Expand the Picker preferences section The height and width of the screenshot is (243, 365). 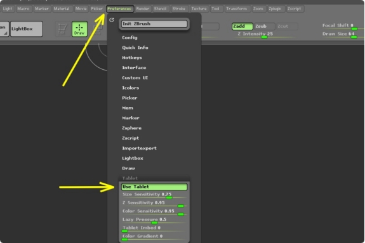click(129, 98)
